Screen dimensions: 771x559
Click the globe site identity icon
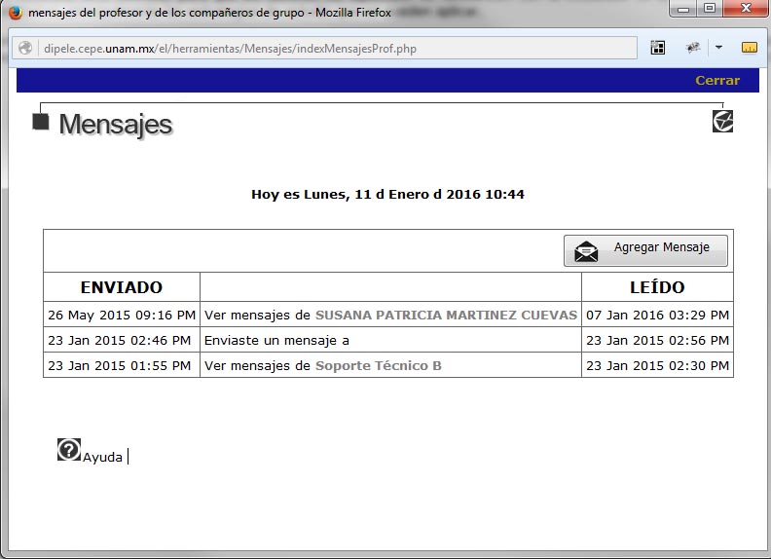tap(25, 48)
